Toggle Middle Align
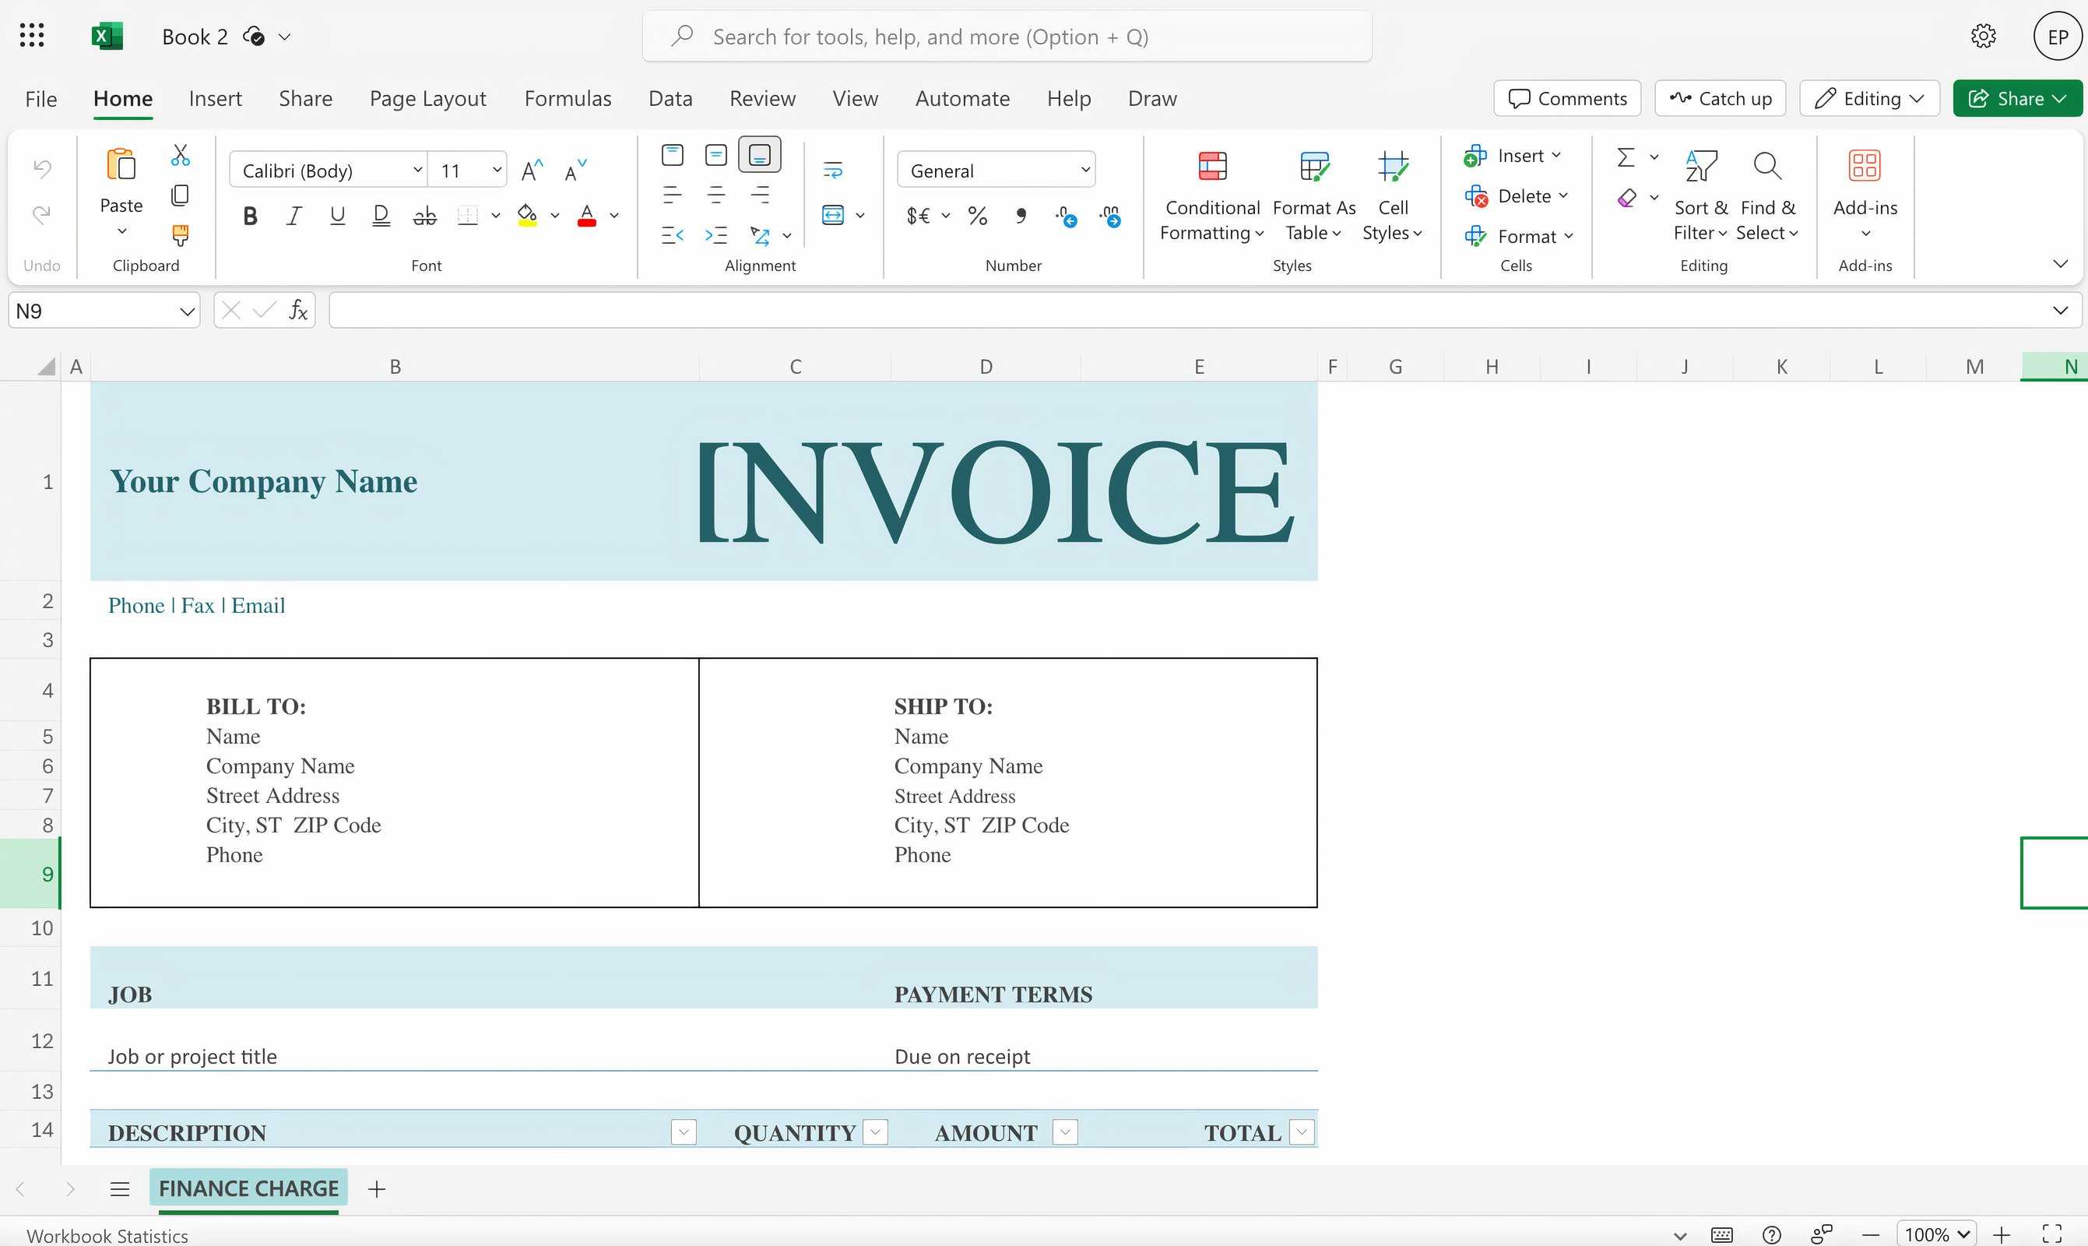 point(716,155)
